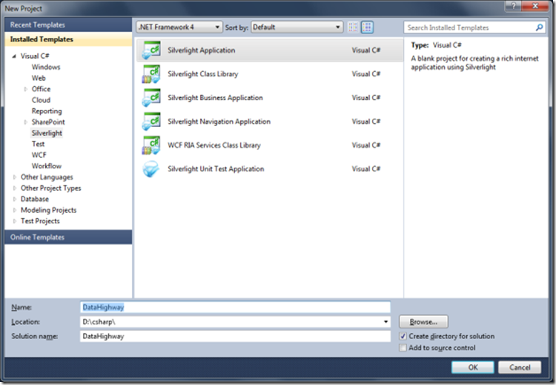
Task: Select the Installed Templates section
Action: coord(68,39)
